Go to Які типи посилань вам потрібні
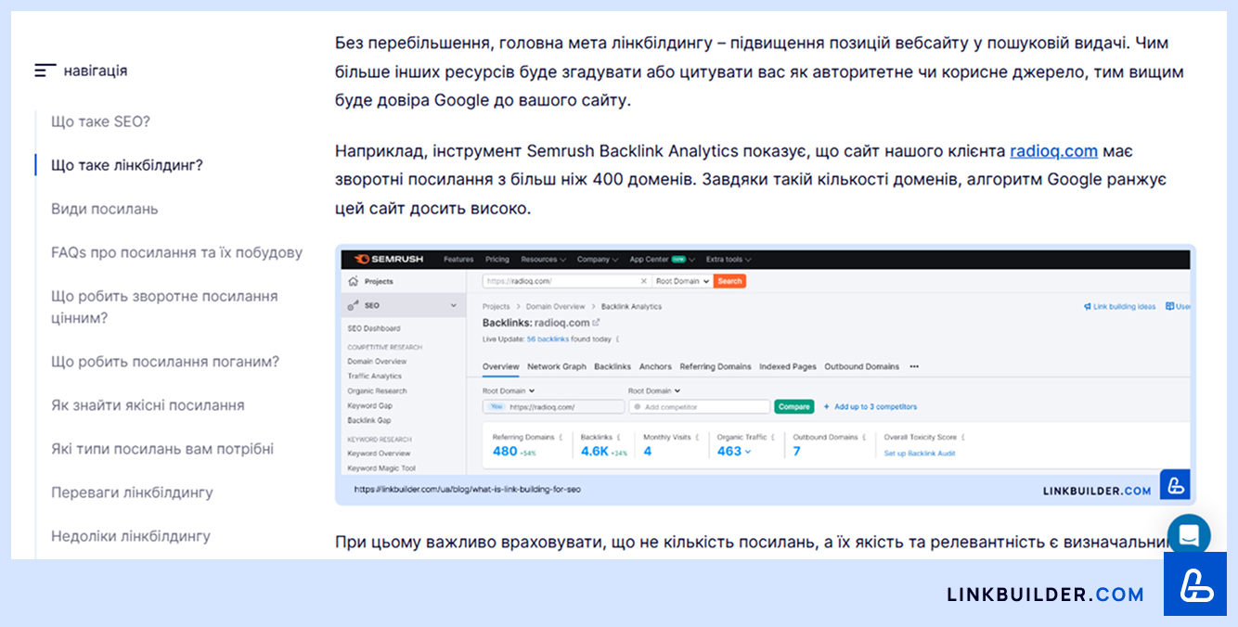Image resolution: width=1238 pixels, height=627 pixels. click(162, 449)
